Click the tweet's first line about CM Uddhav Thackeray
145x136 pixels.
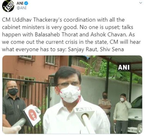click(63, 20)
